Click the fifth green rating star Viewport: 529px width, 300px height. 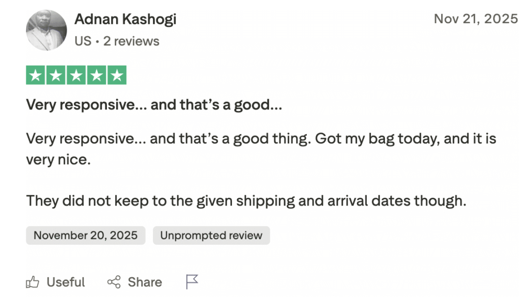117,76
